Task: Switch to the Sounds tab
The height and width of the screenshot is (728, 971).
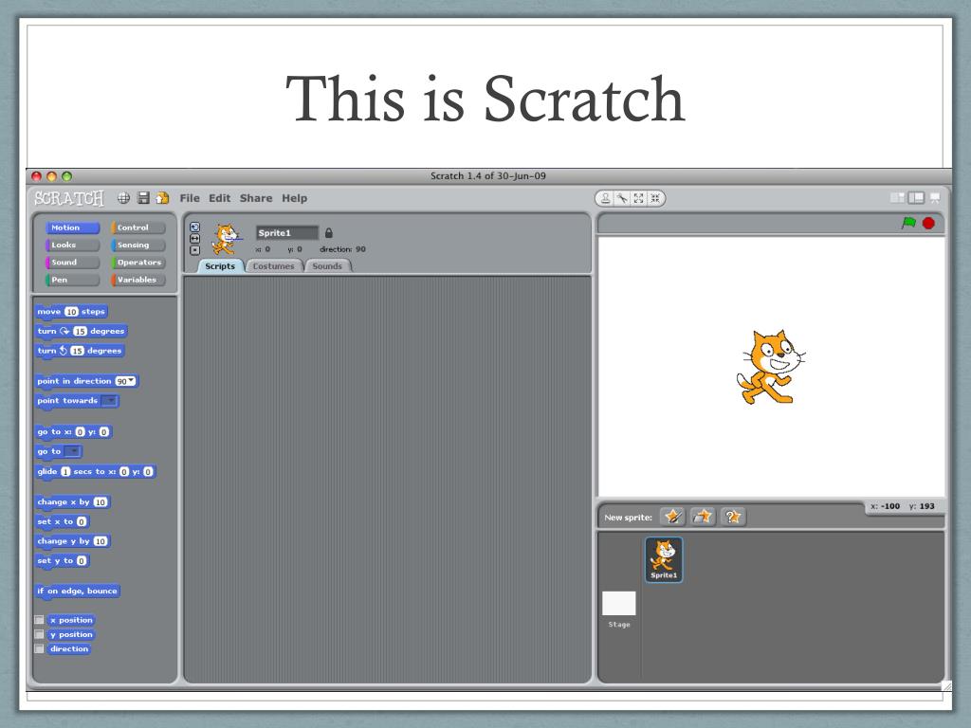Action: pos(327,266)
